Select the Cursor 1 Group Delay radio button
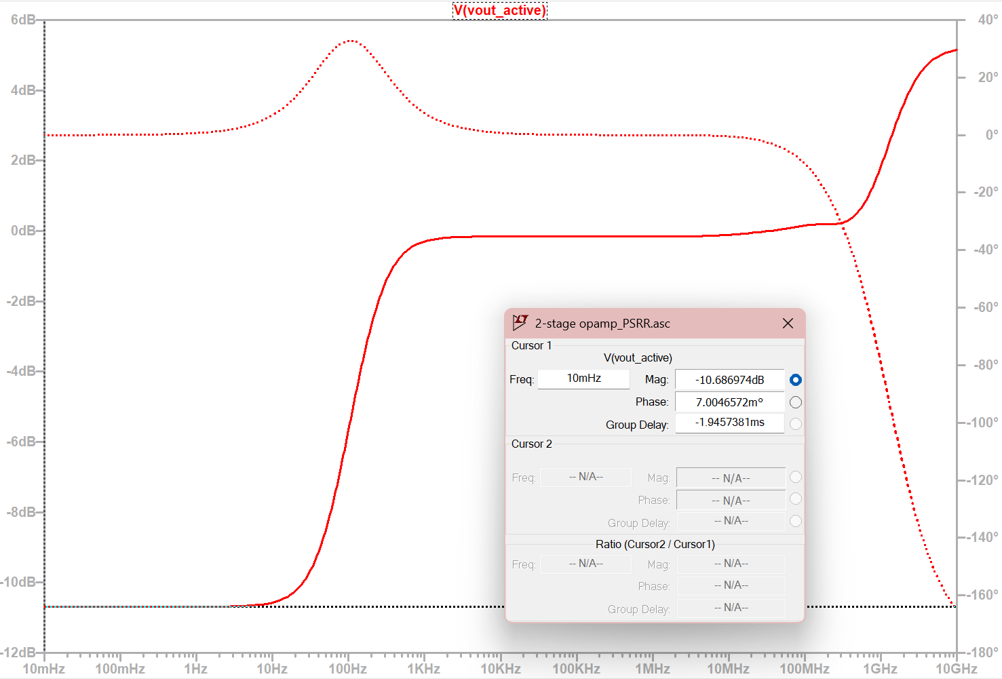This screenshot has width=1002, height=679. [796, 424]
